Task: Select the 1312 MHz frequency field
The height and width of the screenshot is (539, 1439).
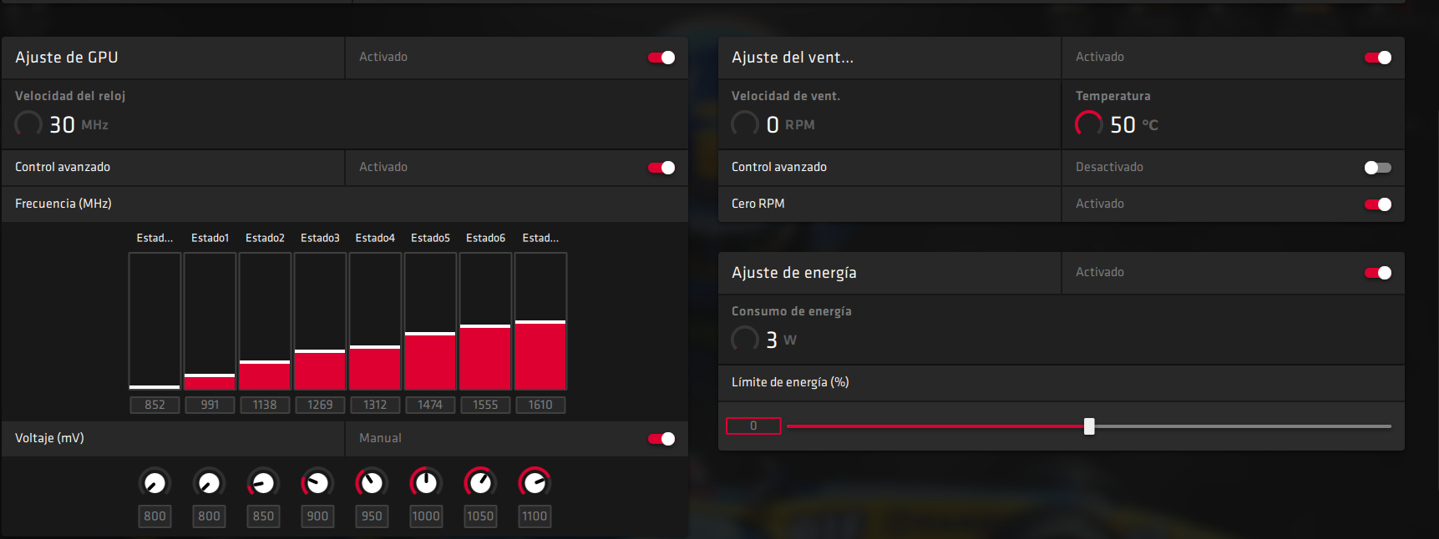Action: click(x=375, y=405)
